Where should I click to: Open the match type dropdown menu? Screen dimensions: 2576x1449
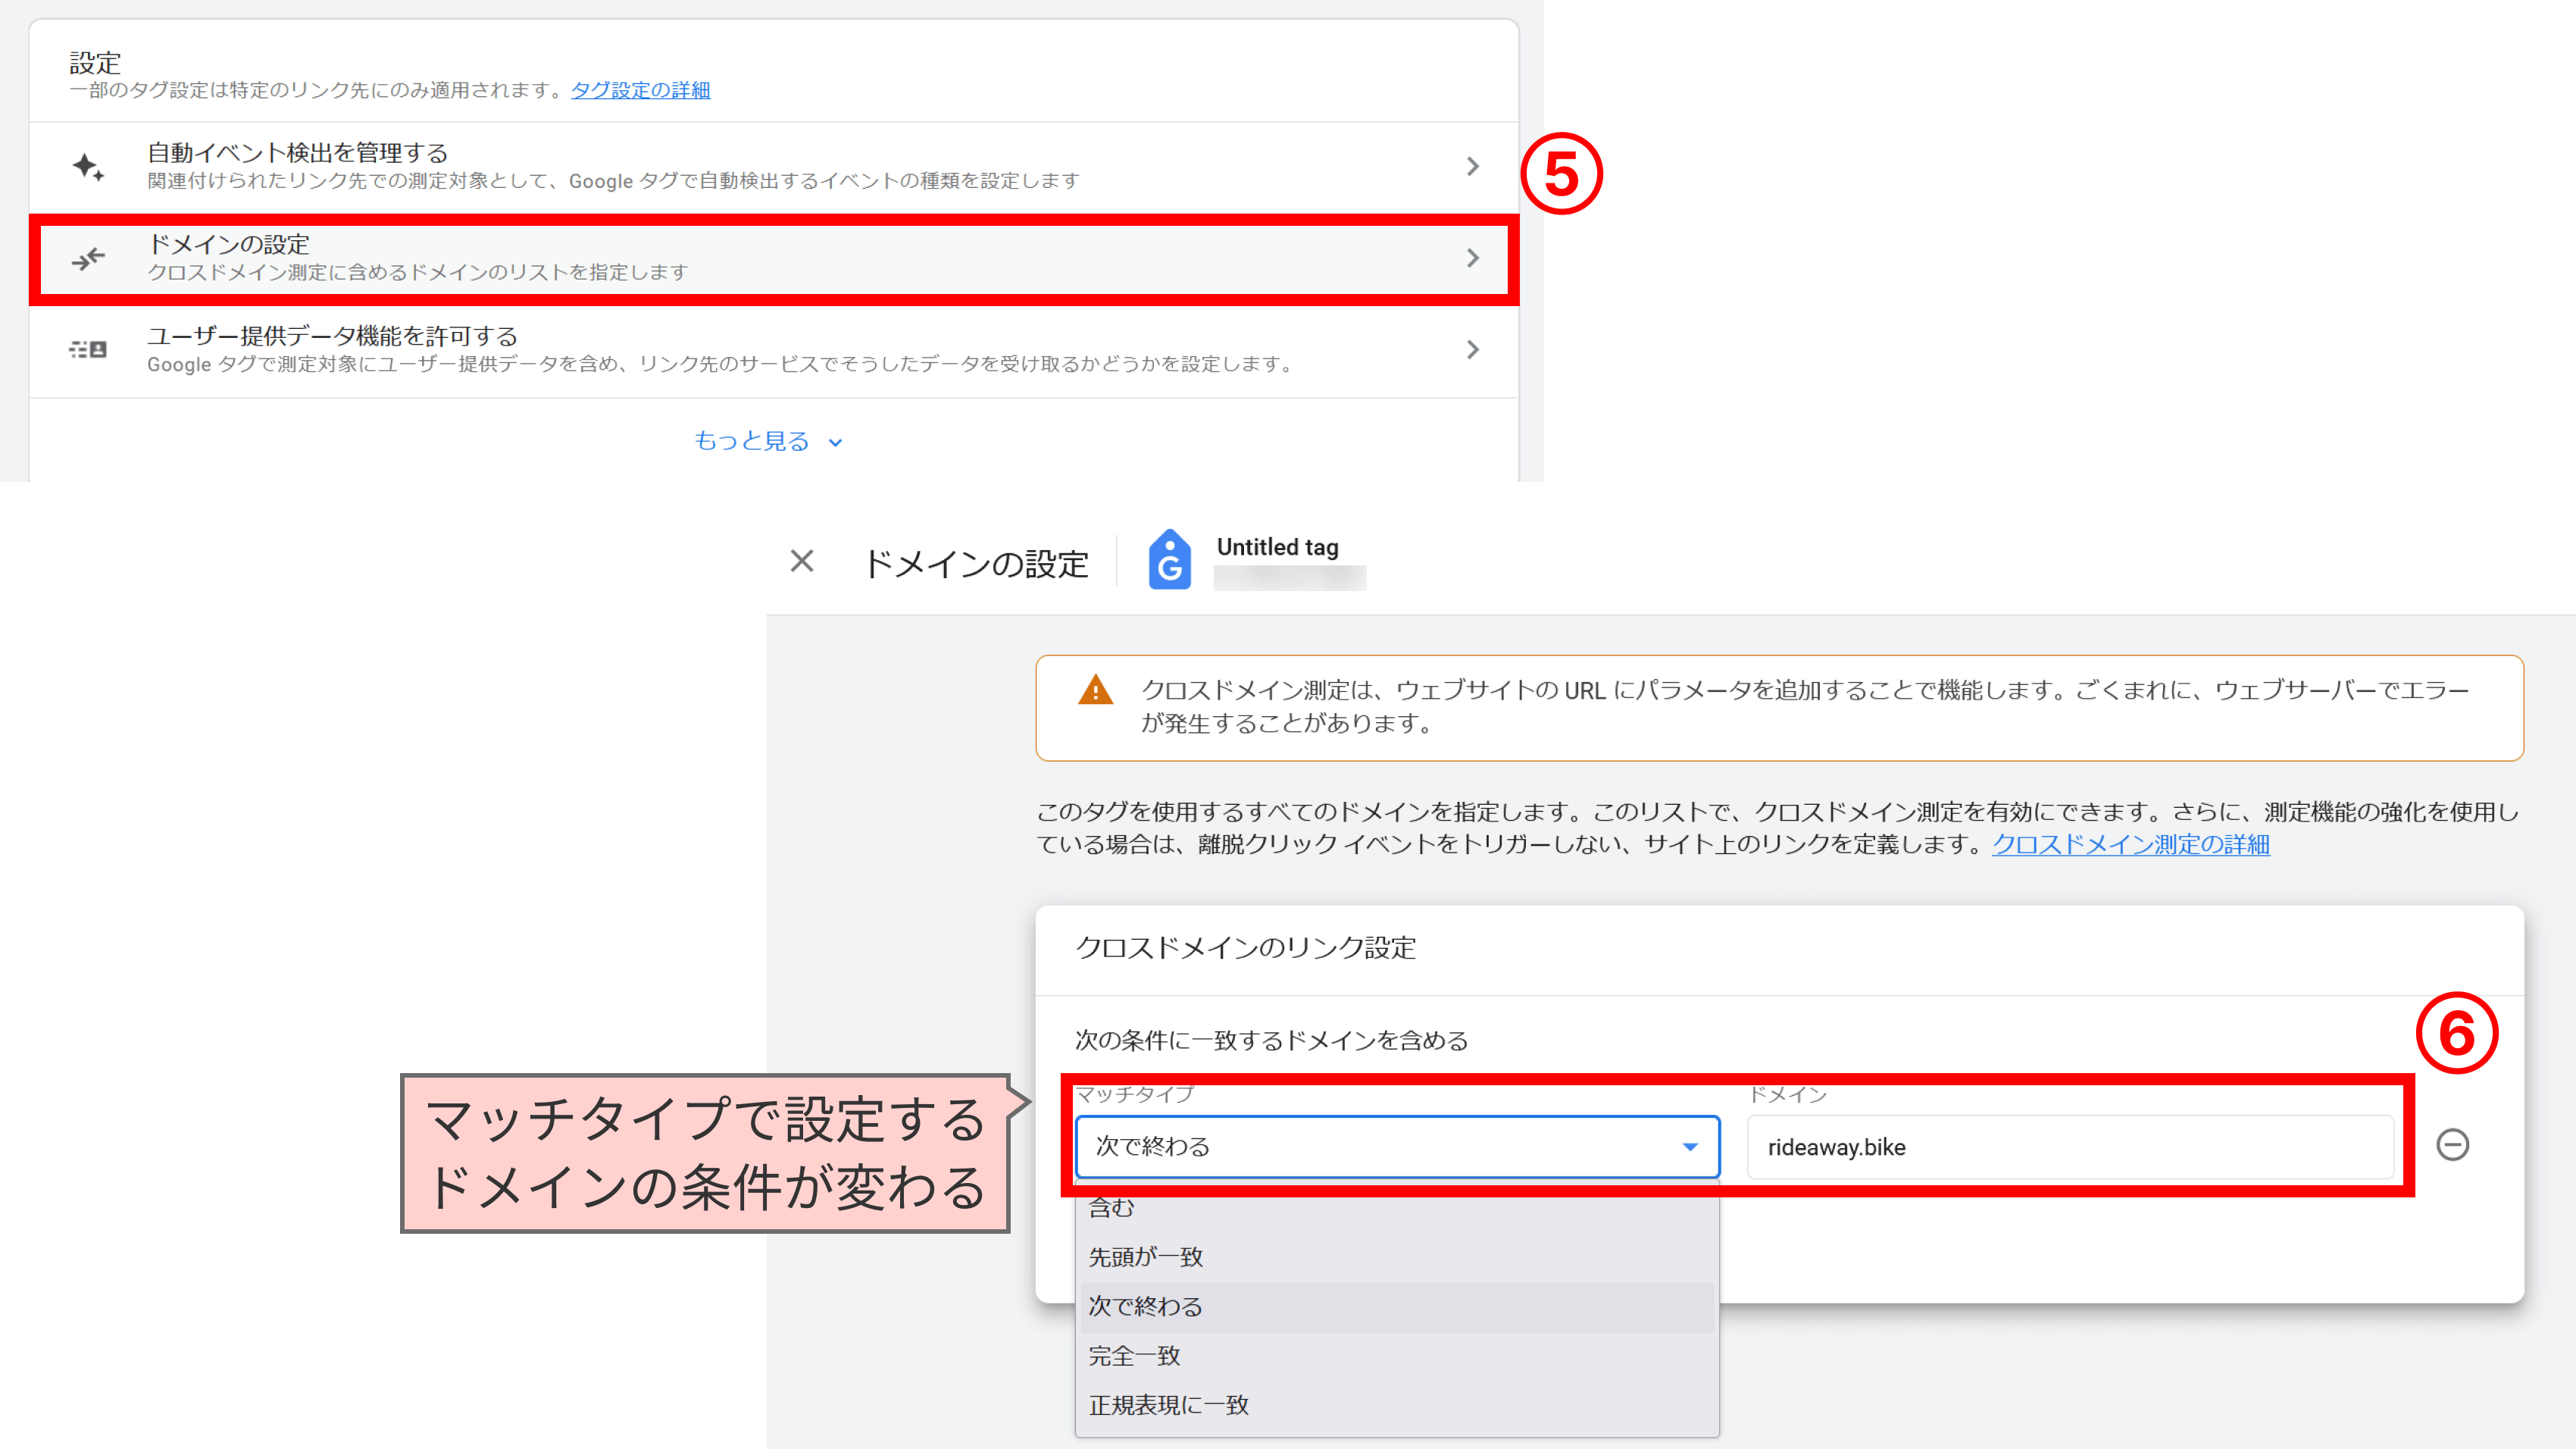click(1389, 1147)
